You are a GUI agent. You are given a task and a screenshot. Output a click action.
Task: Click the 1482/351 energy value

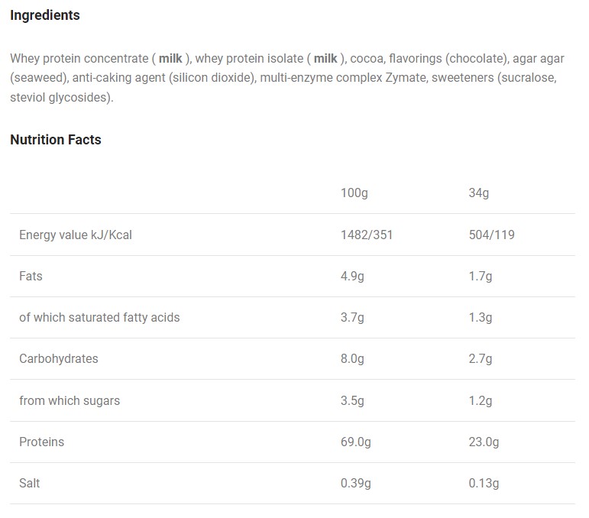pos(366,235)
